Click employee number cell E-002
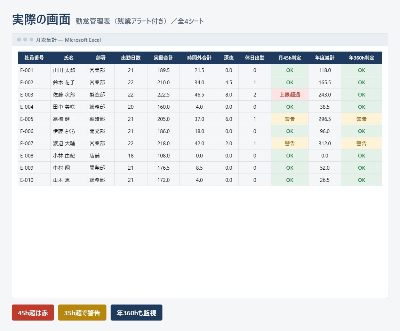 (x=34, y=82)
